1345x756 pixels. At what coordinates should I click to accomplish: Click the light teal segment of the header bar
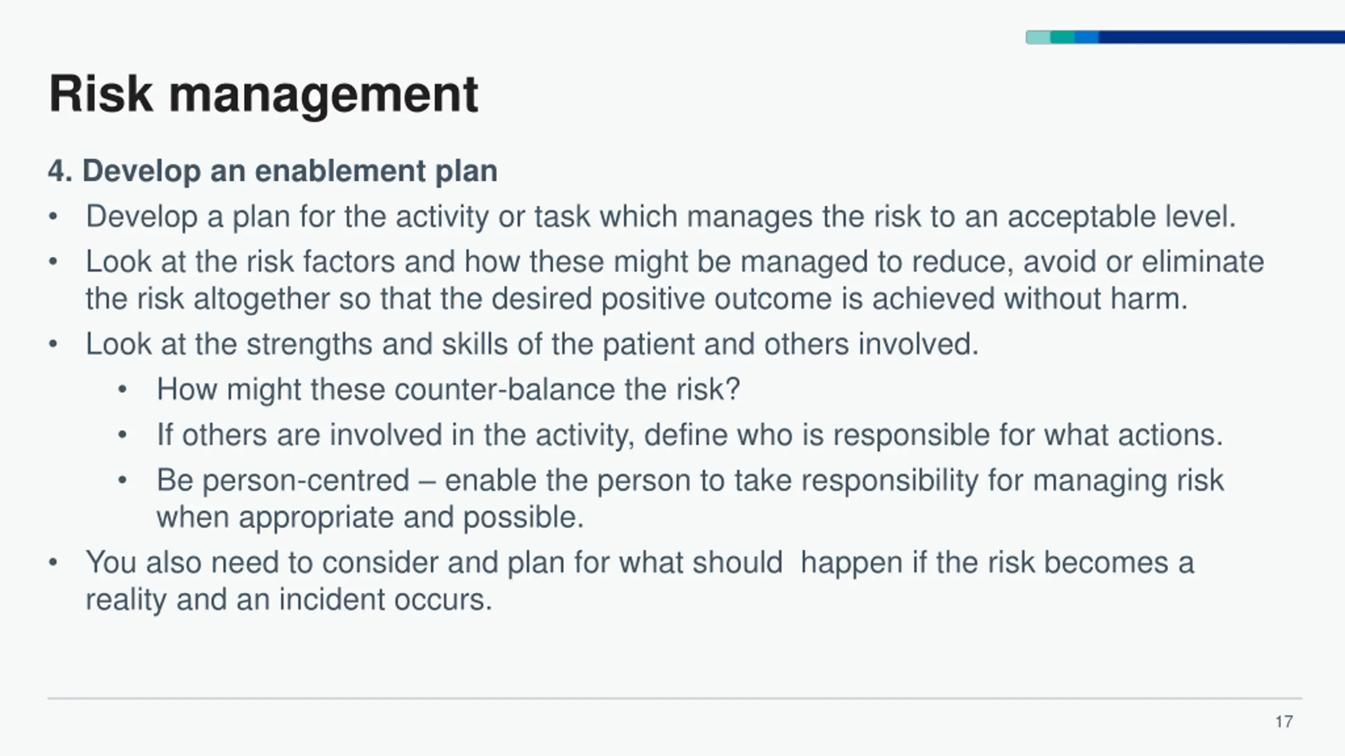tap(1038, 37)
